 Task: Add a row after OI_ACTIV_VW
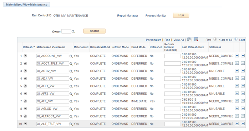click(x=237, y=71)
